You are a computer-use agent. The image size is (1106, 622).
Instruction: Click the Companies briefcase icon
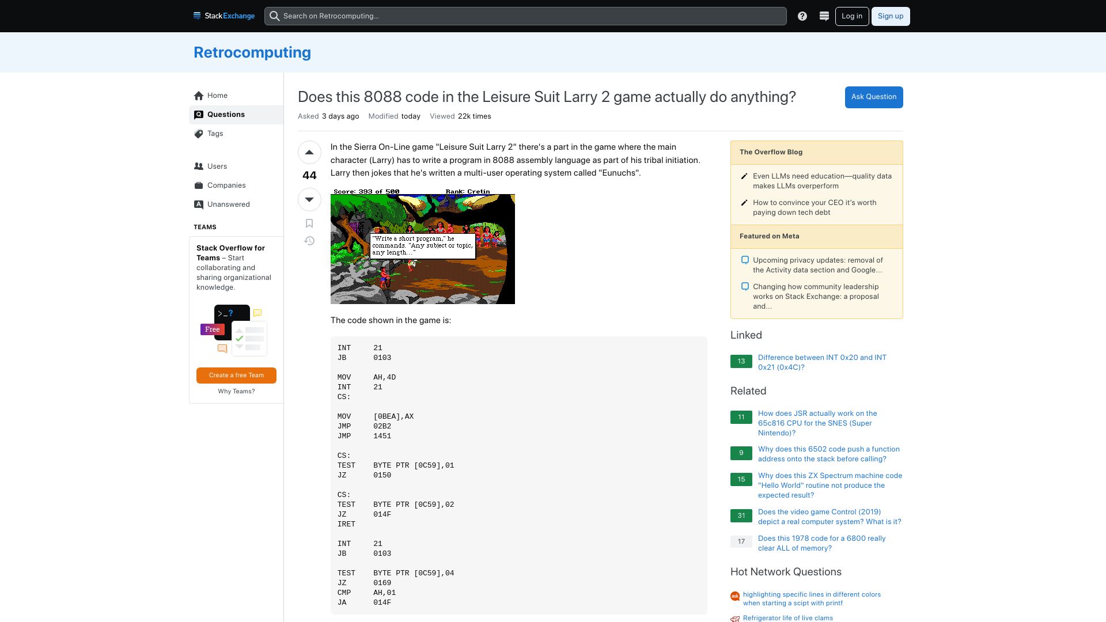point(199,185)
